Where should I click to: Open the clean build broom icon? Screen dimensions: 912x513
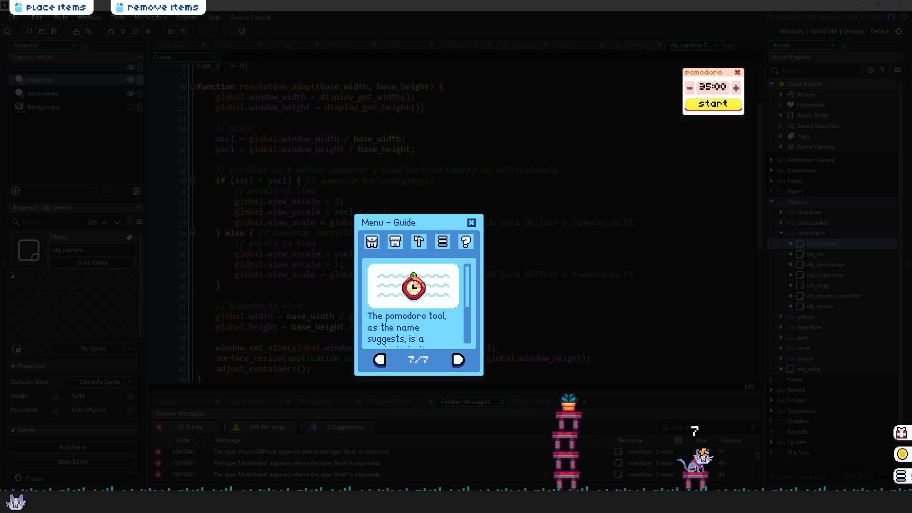click(x=149, y=31)
